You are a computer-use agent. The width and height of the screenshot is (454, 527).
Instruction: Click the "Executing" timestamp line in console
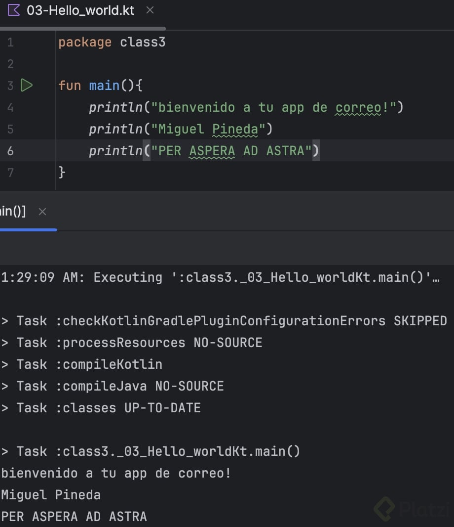220,277
